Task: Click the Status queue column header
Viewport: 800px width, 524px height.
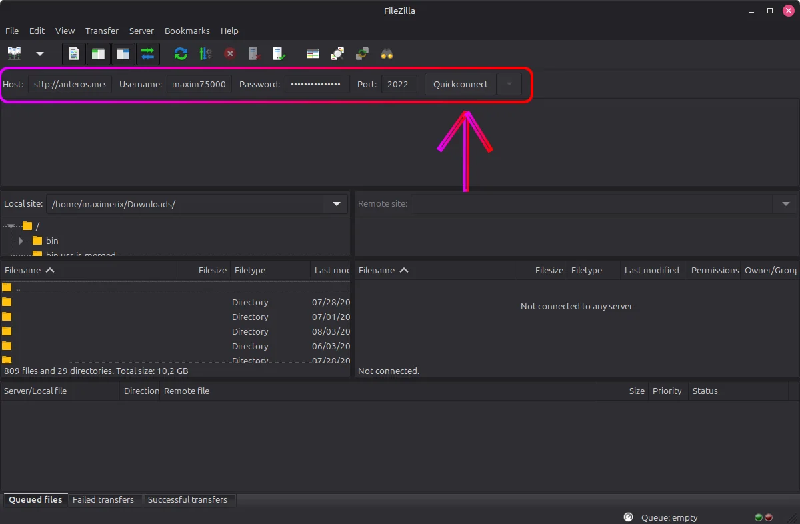Action: pos(738,391)
